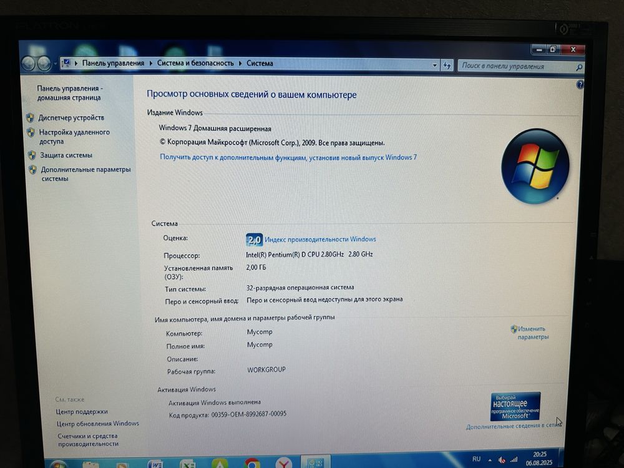Viewport: 624px width, 468px height.
Task: Open the network signal icon in tray
Action: [x=514, y=460]
